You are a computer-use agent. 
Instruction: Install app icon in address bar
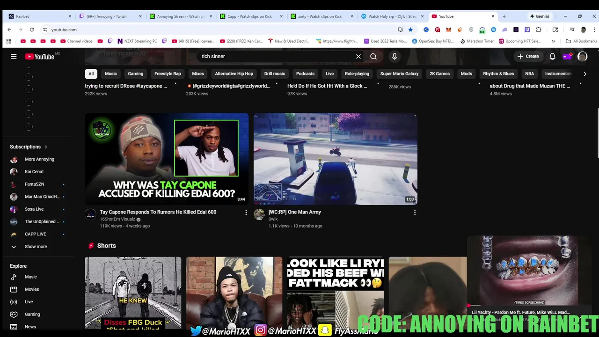click(400, 29)
